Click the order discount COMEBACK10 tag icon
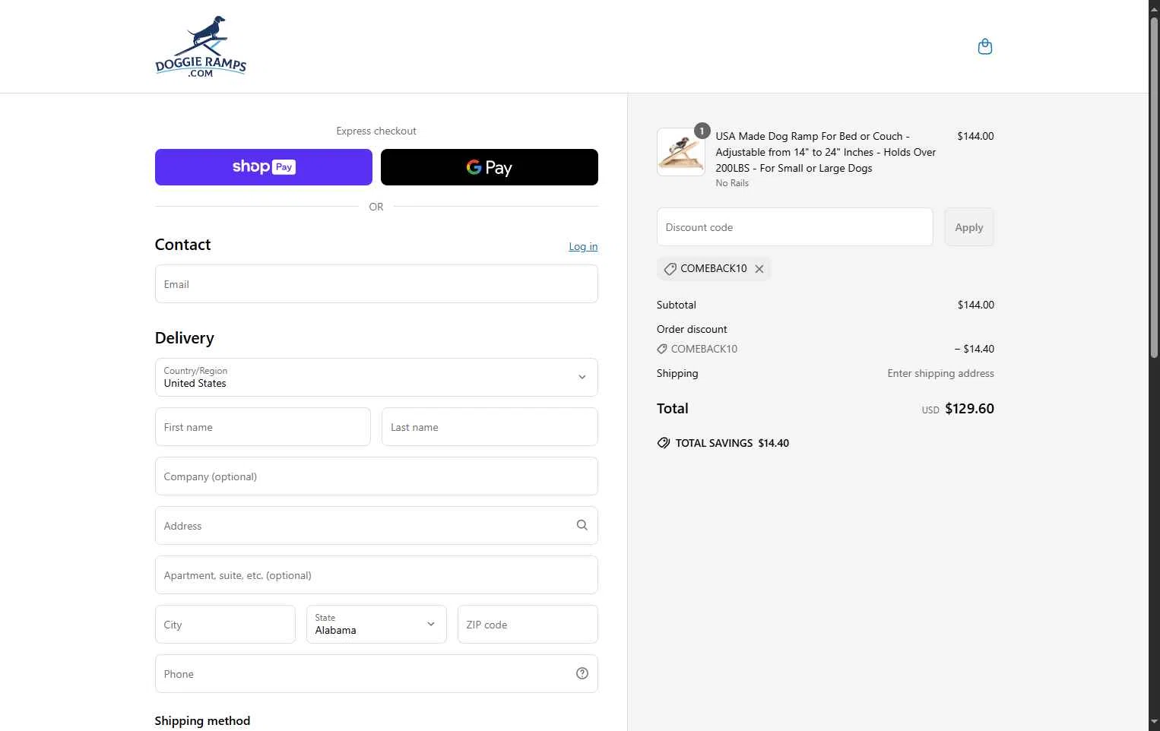This screenshot has width=1160, height=731. pyautogui.click(x=661, y=349)
